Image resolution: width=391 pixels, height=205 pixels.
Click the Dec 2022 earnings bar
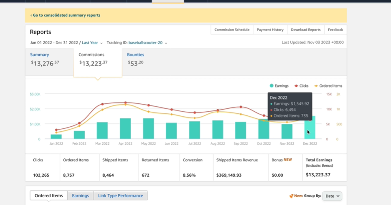pos(310,127)
